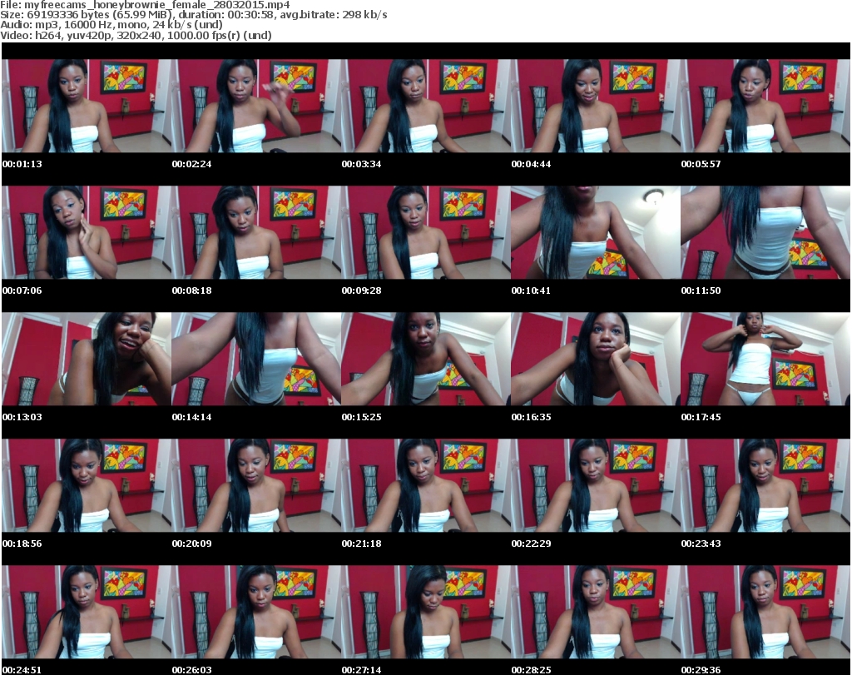Viewport: 852px width, 675px height.
Task: Select the thumbnail frame at 00:21:18
Action: (426, 485)
